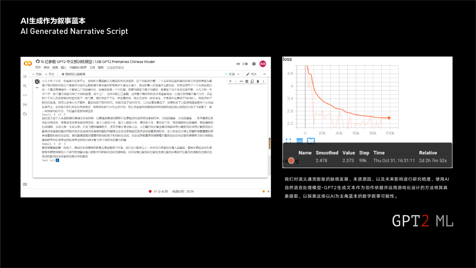Click the Smoothed value 2.478
Screen dimensions: 476x268
[x=321, y=160]
